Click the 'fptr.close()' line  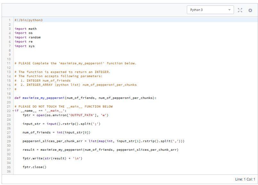coord(35,167)
